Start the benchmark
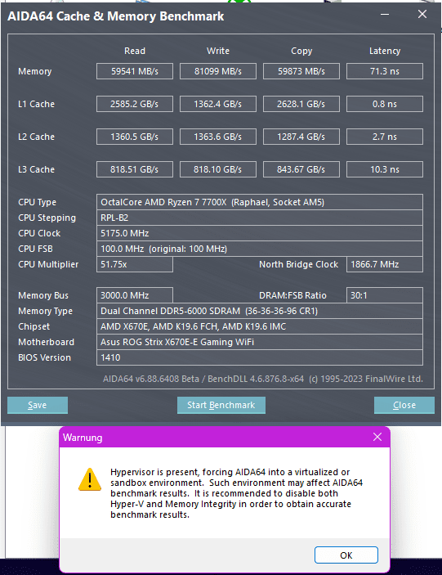 [x=221, y=405]
